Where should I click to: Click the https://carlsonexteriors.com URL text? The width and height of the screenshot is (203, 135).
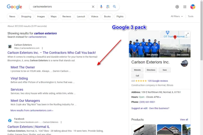tap(27, 48)
